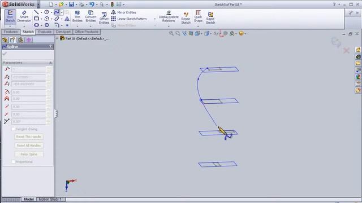
Task: Click Linear Sketch Pattern
Action: coord(129,19)
